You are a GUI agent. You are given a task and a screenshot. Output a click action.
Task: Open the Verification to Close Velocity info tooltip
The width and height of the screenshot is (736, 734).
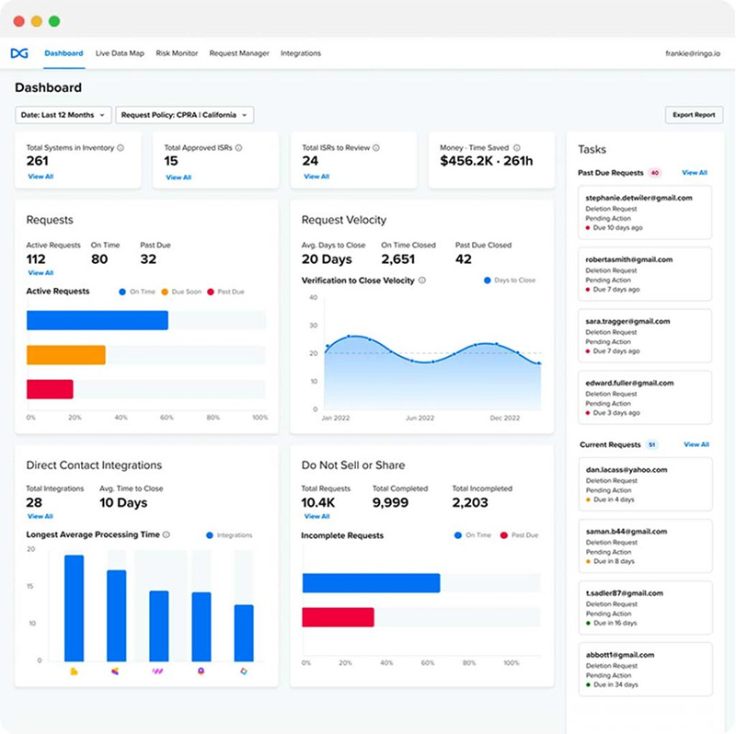tap(423, 281)
